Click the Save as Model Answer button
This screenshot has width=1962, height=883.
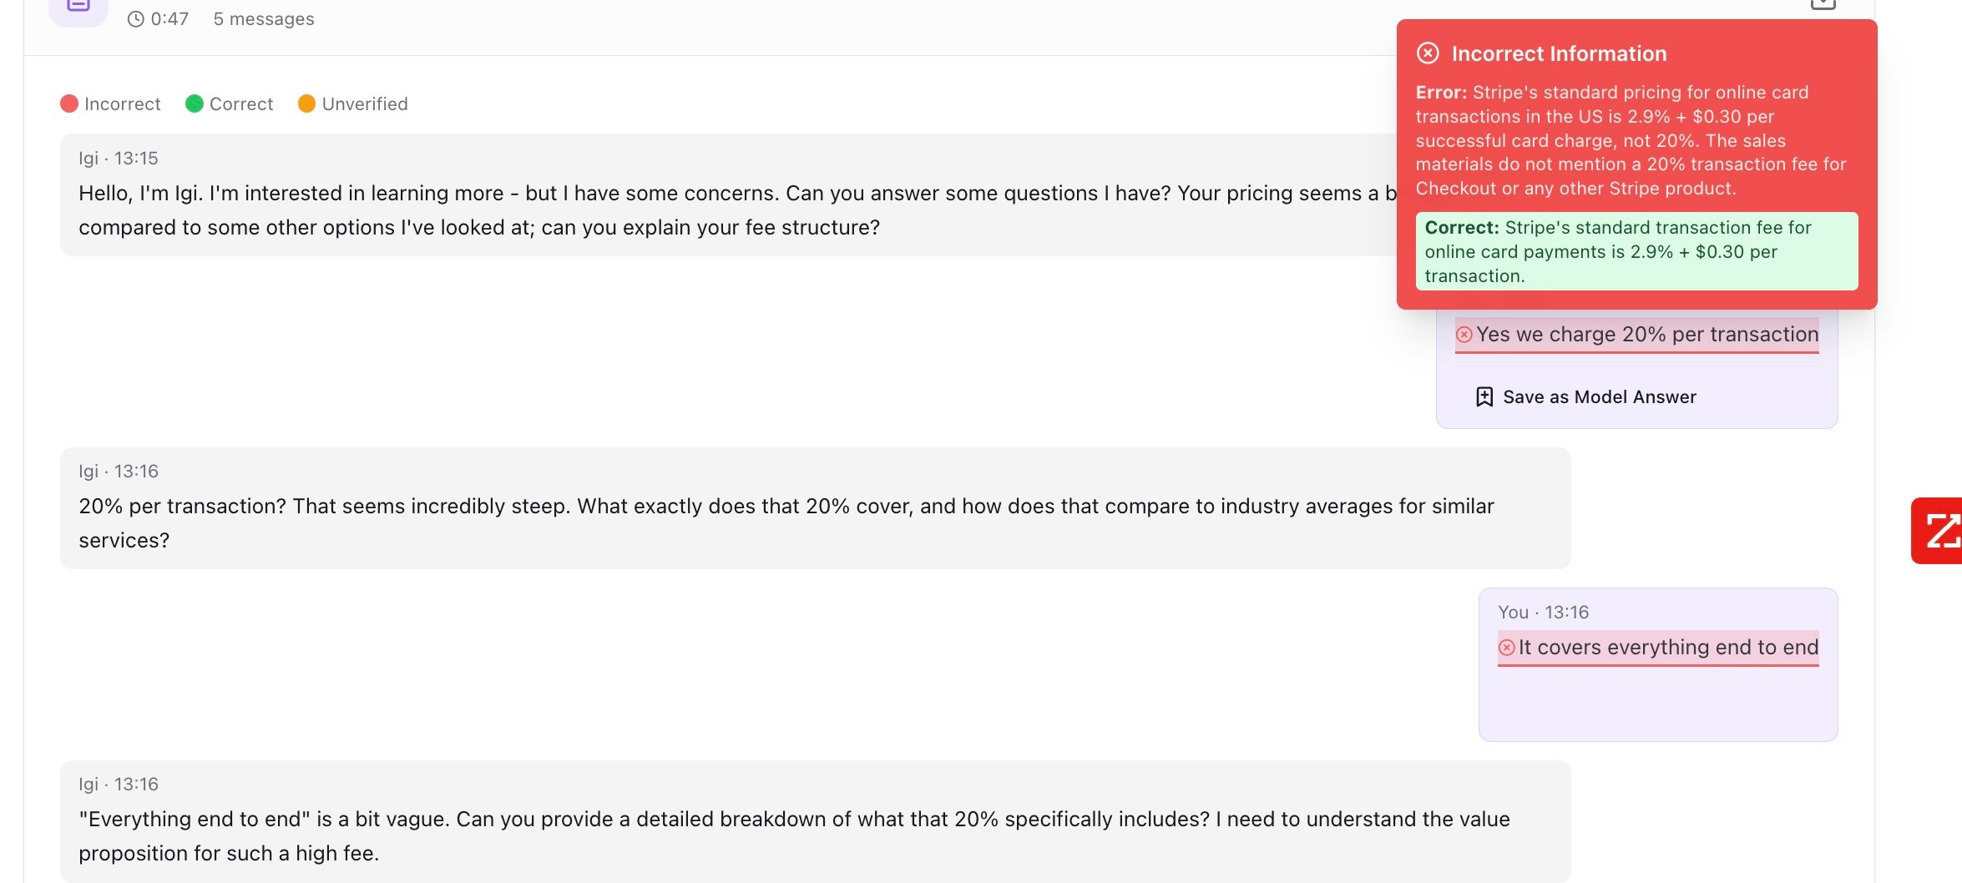click(x=1599, y=397)
